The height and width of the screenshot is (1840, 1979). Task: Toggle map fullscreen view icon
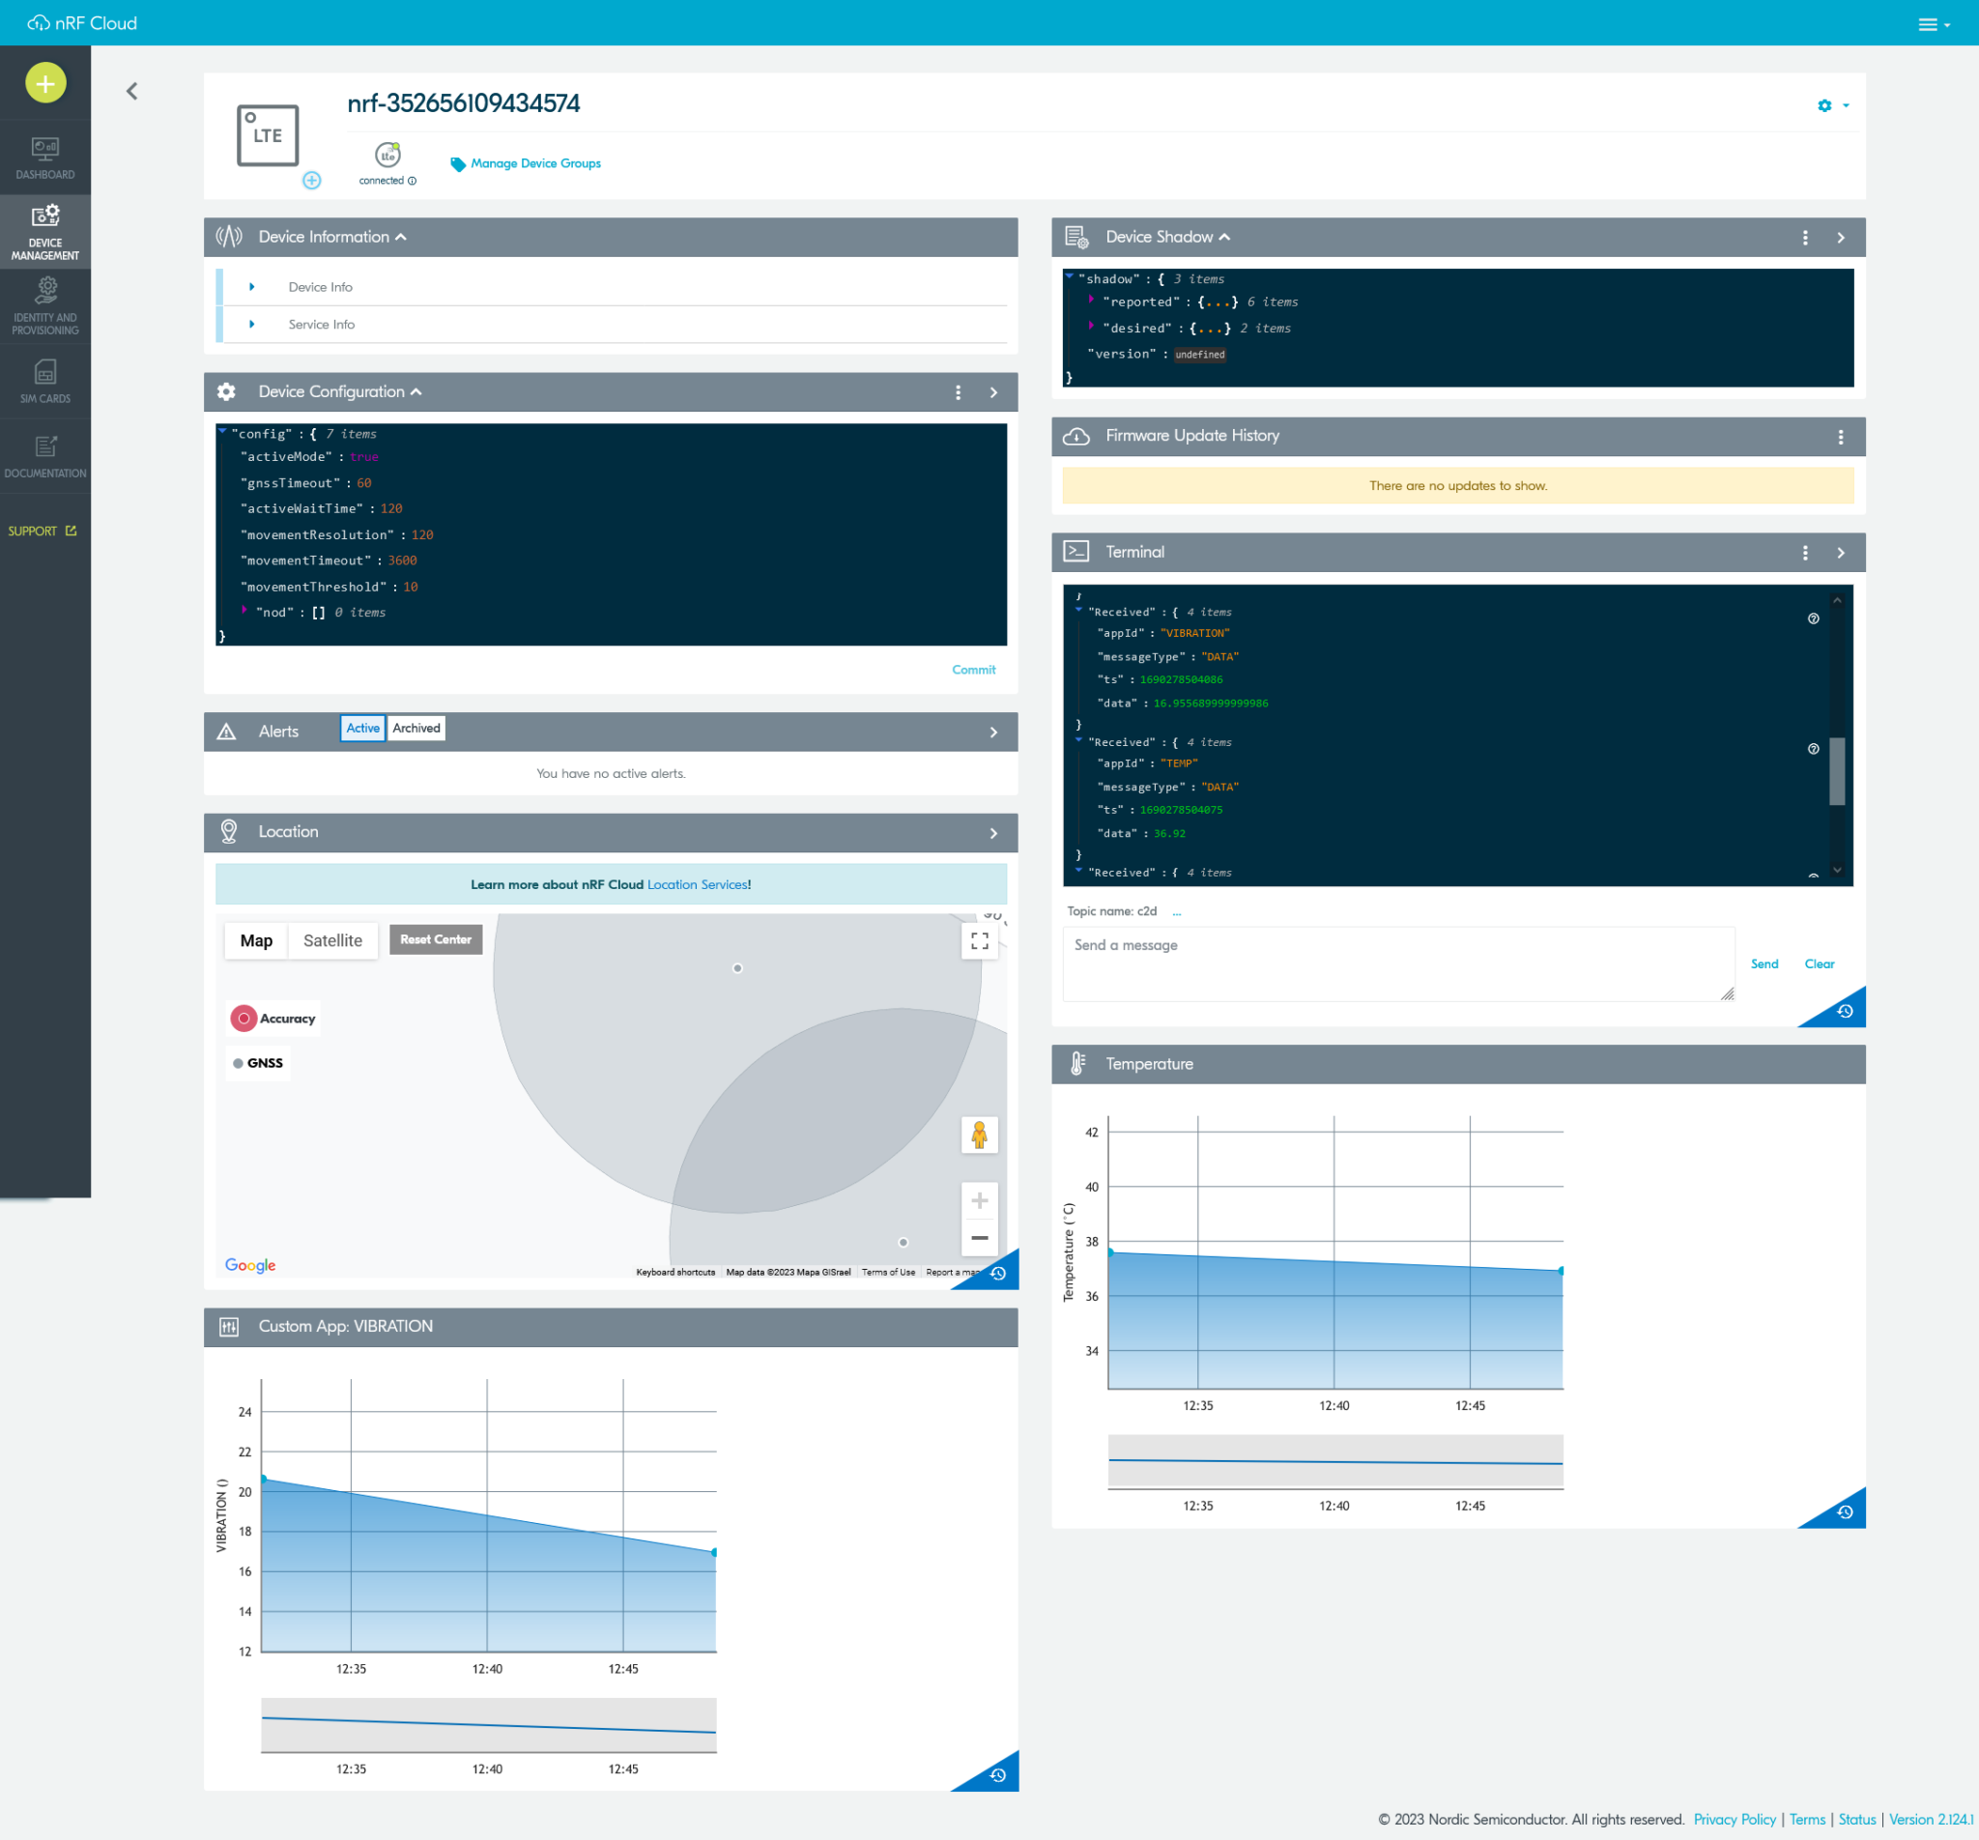980,941
